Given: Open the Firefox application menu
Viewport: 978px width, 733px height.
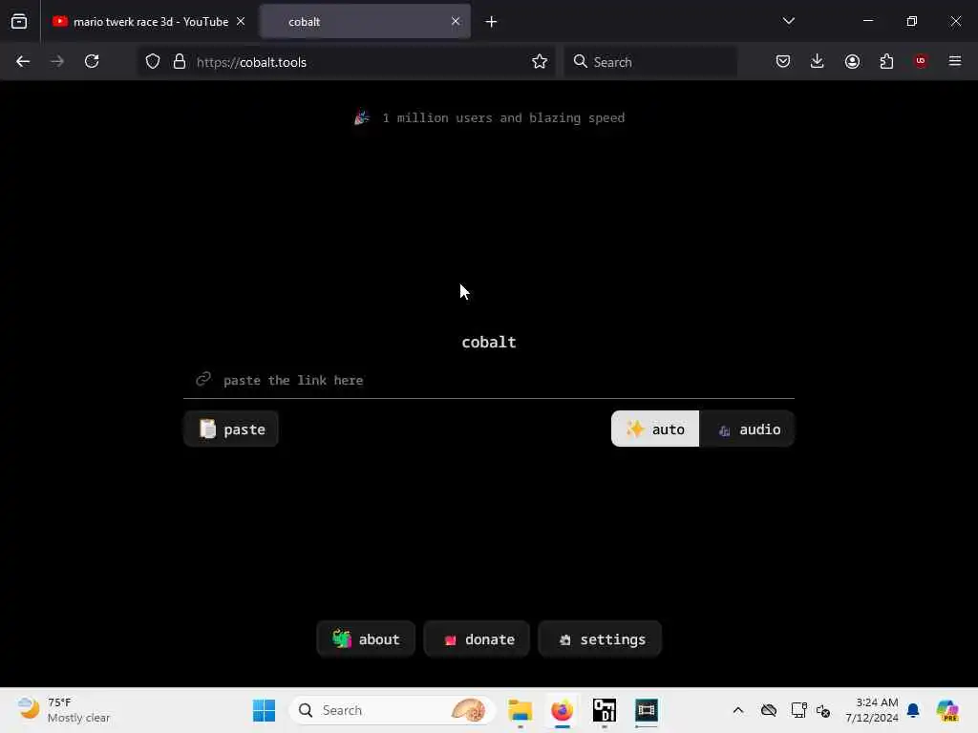Looking at the screenshot, I should pos(955,61).
